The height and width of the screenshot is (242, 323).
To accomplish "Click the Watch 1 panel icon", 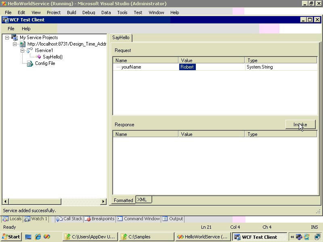I will (x=27, y=219).
